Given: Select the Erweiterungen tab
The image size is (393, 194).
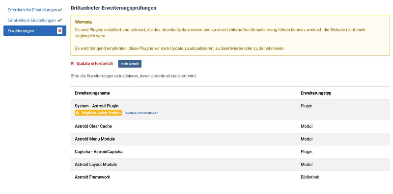Looking at the screenshot, I should pyautogui.click(x=35, y=31).
